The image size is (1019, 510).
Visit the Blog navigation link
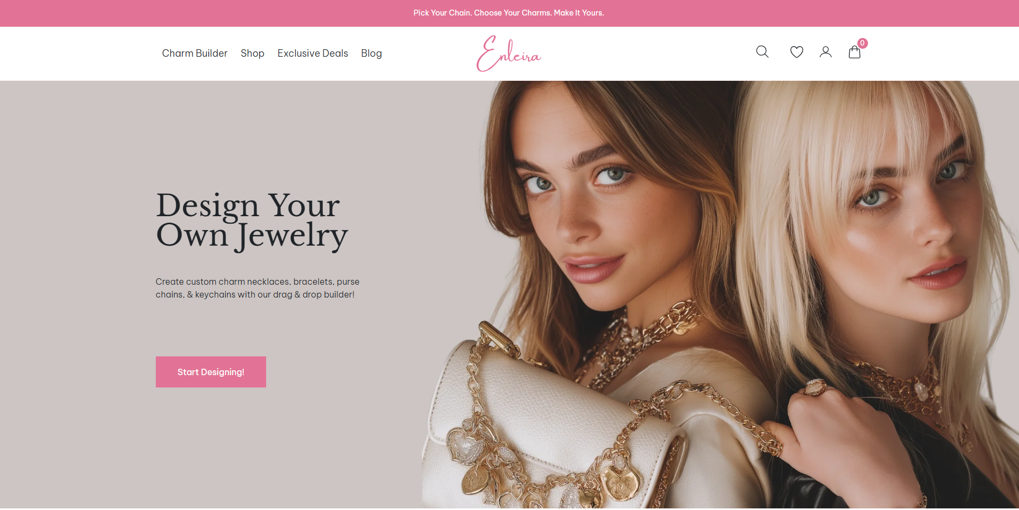[x=371, y=54]
